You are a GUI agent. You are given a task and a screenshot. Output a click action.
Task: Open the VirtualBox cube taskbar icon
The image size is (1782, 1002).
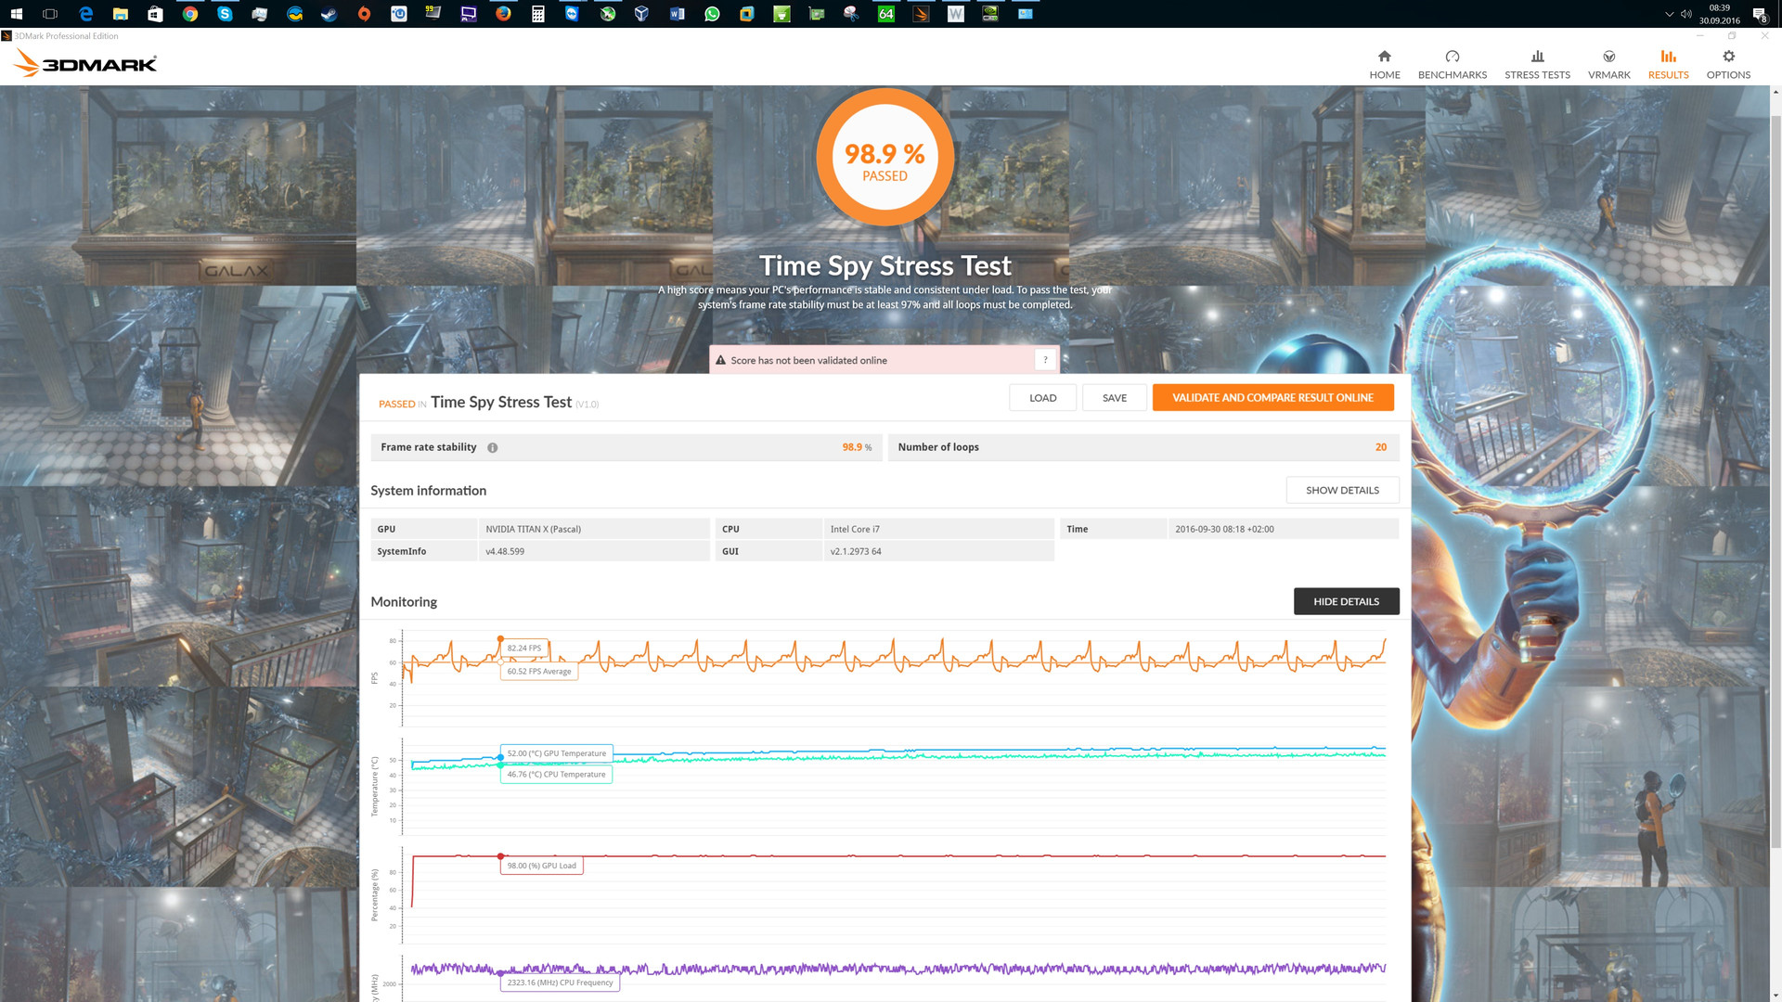click(641, 14)
